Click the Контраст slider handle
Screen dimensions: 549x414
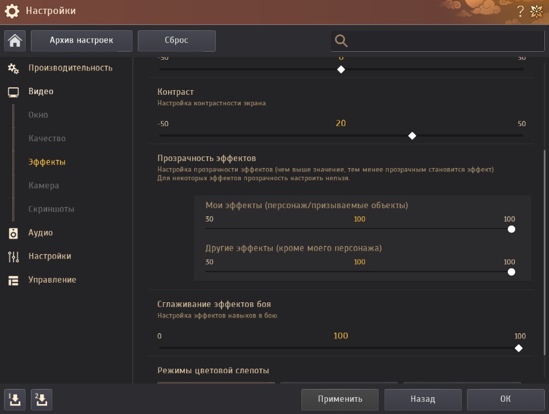click(x=412, y=135)
